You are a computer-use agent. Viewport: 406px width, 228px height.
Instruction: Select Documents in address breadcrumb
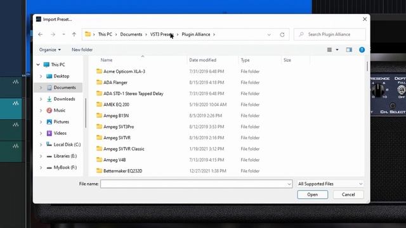click(131, 34)
